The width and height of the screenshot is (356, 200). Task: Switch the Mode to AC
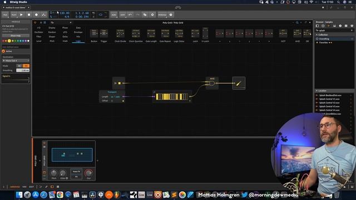[x=19, y=66]
